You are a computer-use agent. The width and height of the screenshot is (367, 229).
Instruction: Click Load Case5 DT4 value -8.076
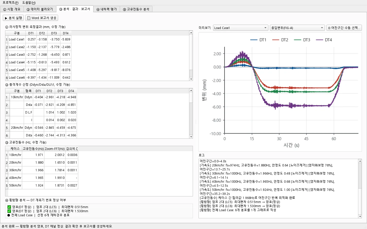click(x=66, y=70)
